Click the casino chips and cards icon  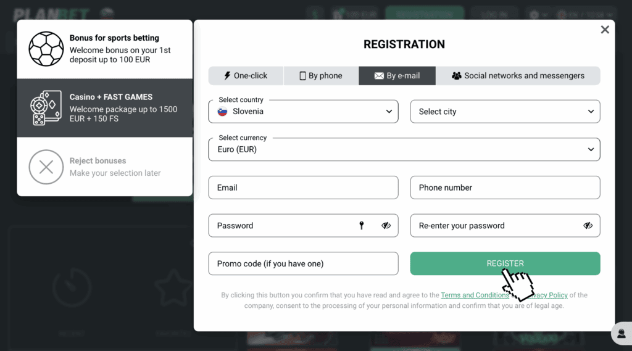coord(46,108)
